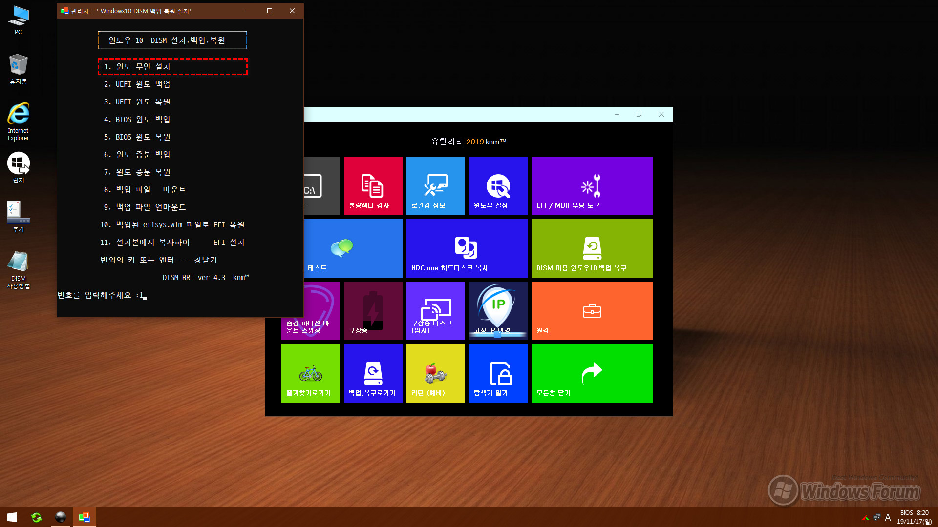Minimize the DISM console window

coord(248,11)
